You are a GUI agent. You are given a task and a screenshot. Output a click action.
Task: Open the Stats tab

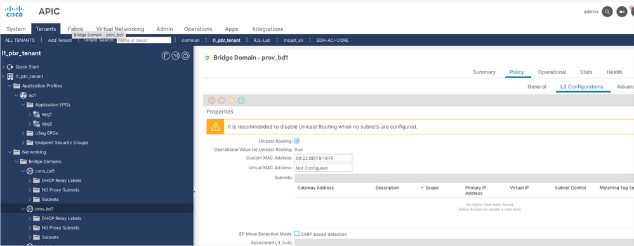tap(586, 72)
